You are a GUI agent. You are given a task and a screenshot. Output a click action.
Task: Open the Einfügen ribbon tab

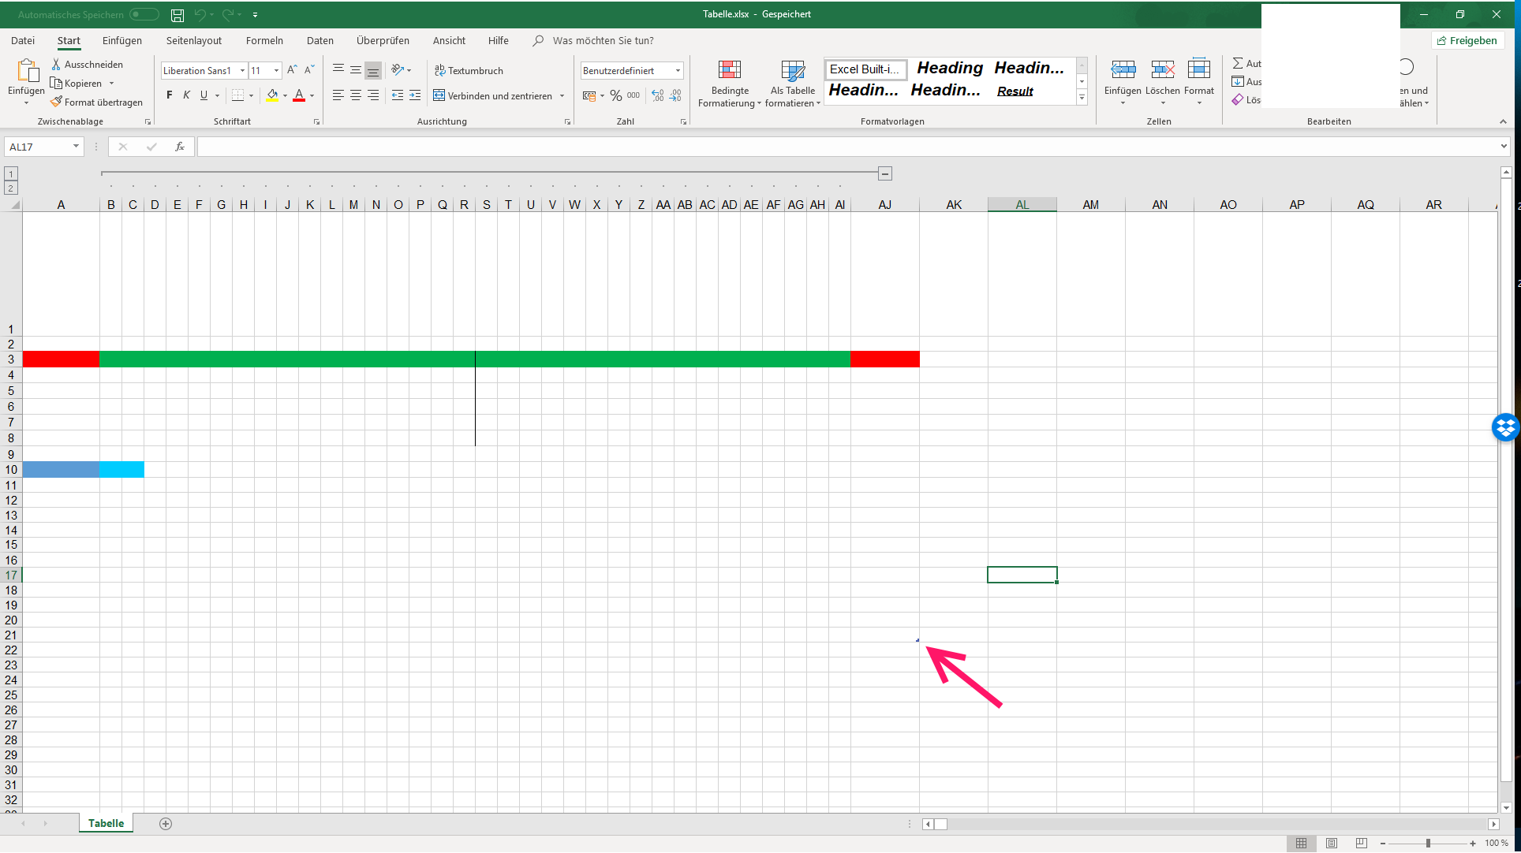pyautogui.click(x=122, y=40)
